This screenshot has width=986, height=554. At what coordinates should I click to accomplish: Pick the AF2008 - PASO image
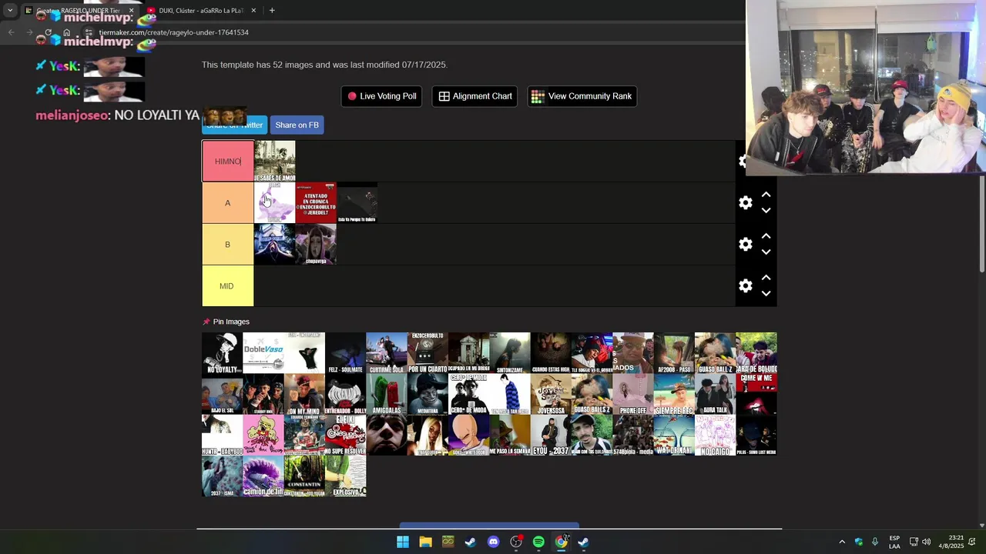(674, 353)
